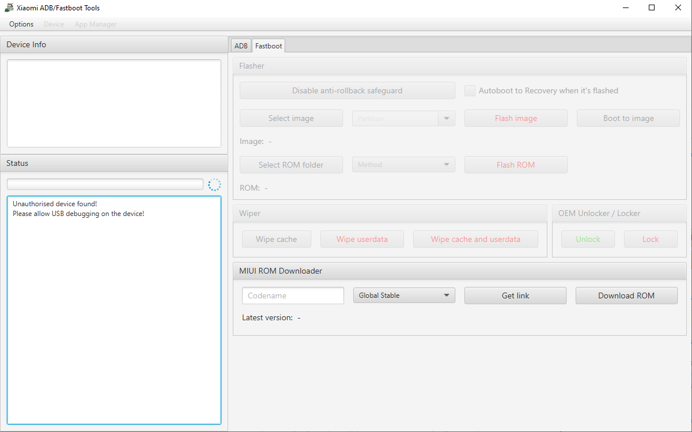This screenshot has height=432, width=692.
Task: Switch to the ADB tab
Action: [x=241, y=46]
